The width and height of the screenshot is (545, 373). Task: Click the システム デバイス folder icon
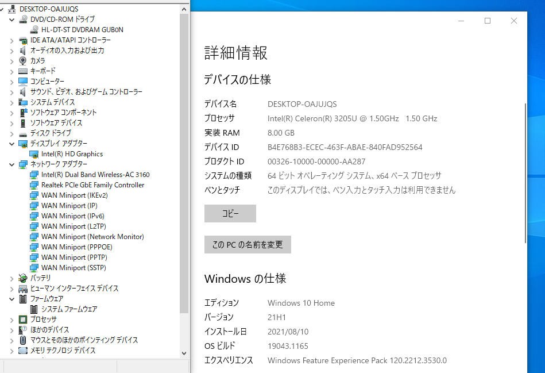point(23,102)
